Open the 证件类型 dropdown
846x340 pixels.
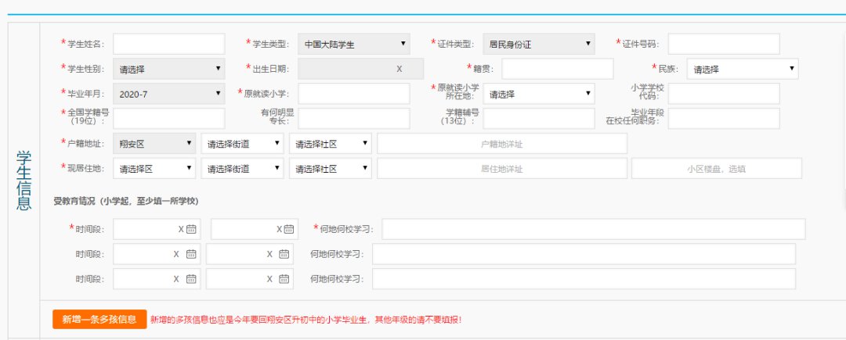click(538, 44)
